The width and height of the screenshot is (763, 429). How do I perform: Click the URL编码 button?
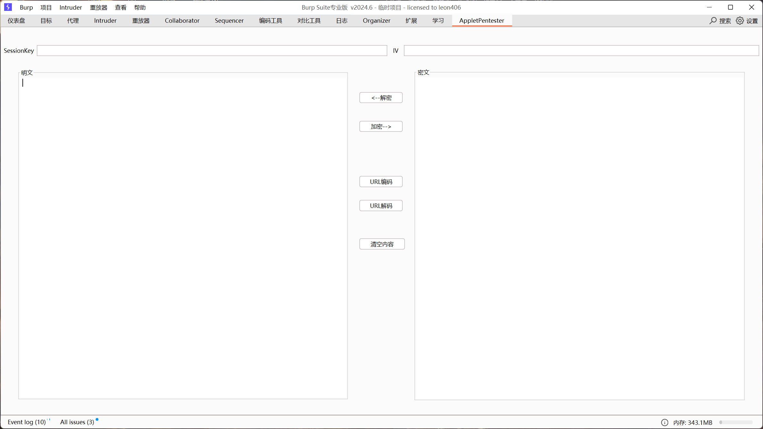pos(381,182)
